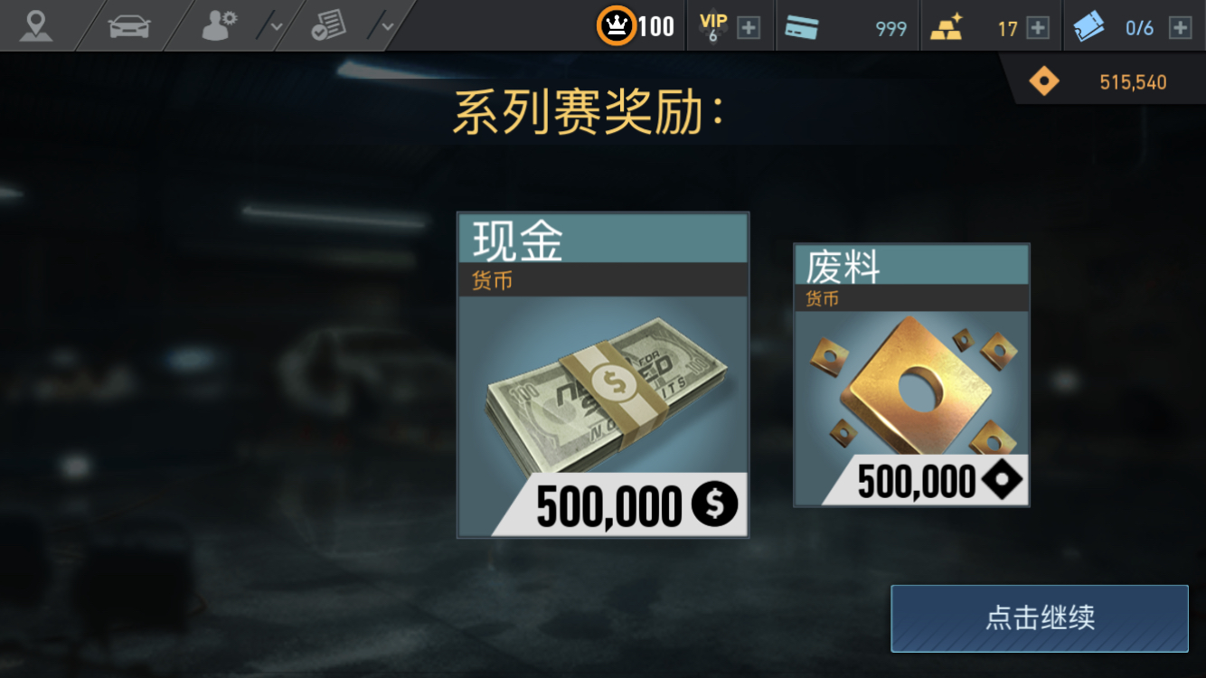The width and height of the screenshot is (1206, 678).
Task: Refill tickets with the plus button
Action: point(1180,28)
